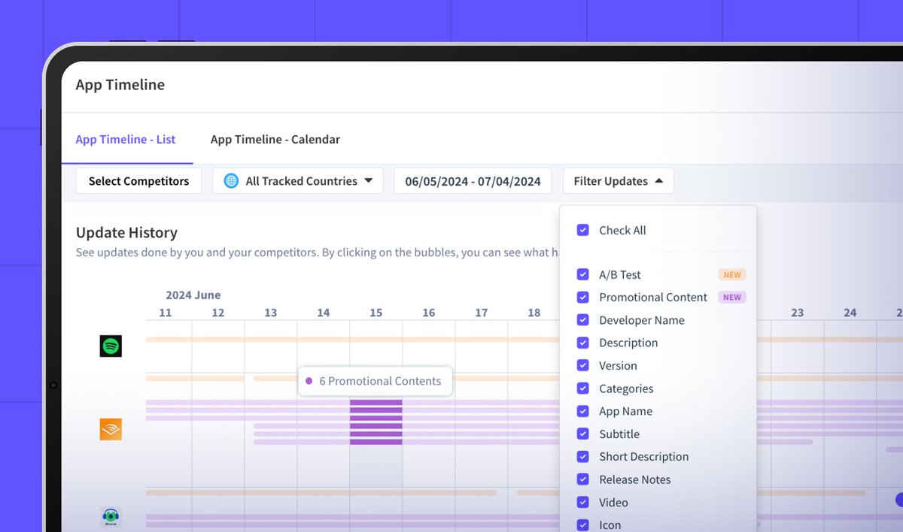This screenshot has height=532, width=903.
Task: Uncheck the Release Notes filter
Action: pos(582,479)
